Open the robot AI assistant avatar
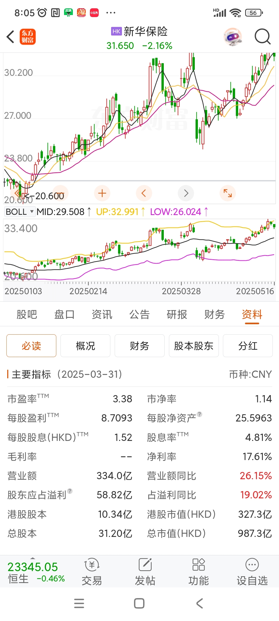The height and width of the screenshot is (621, 279). coord(233,37)
